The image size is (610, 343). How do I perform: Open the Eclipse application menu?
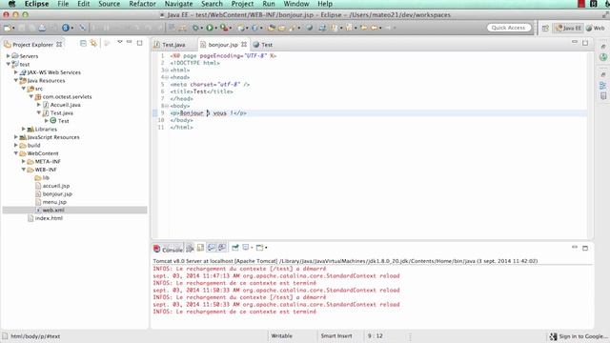pyautogui.click(x=36, y=4)
